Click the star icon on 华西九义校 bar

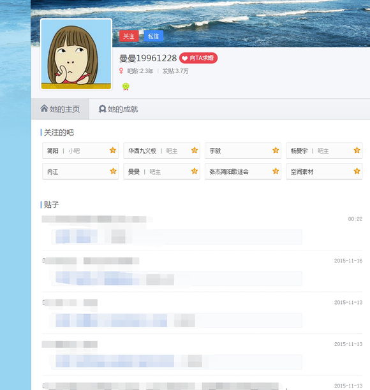click(194, 150)
